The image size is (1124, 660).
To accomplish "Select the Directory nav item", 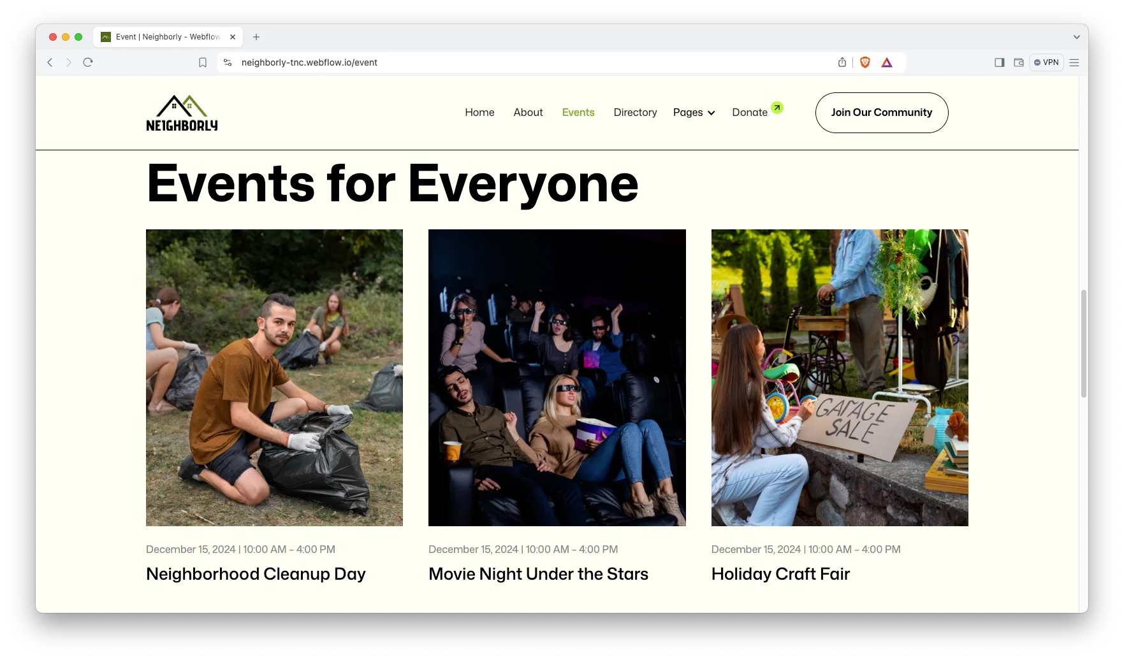I will tap(635, 113).
